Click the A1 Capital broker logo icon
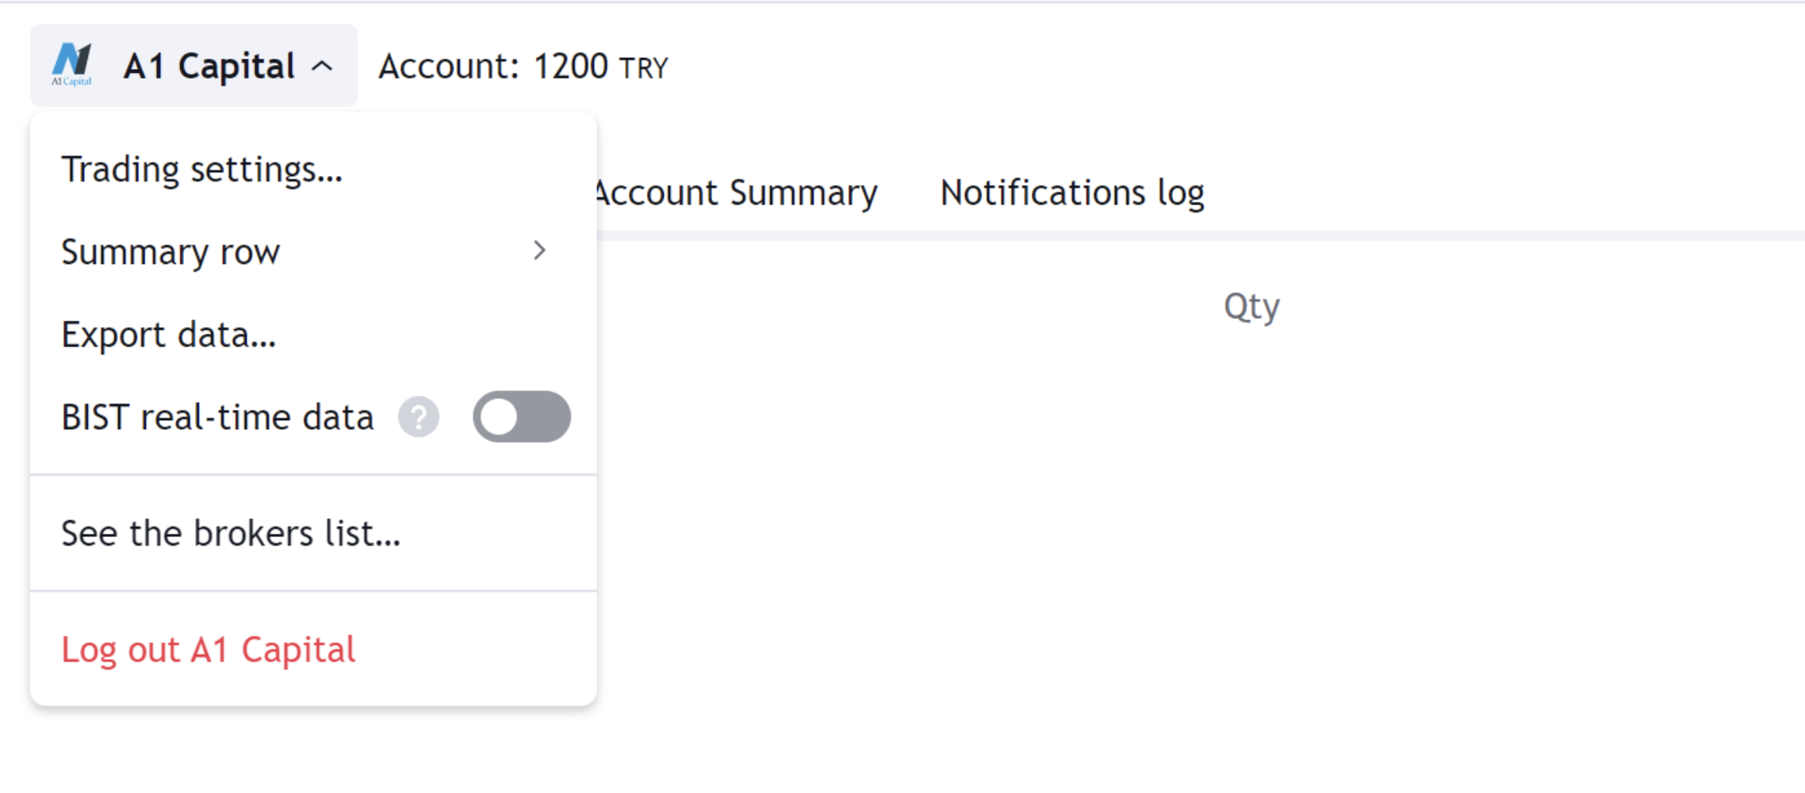 point(71,65)
